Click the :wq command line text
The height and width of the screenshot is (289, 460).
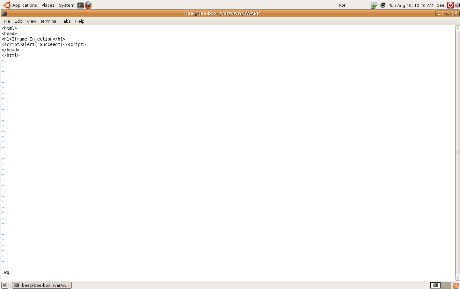click(5, 272)
